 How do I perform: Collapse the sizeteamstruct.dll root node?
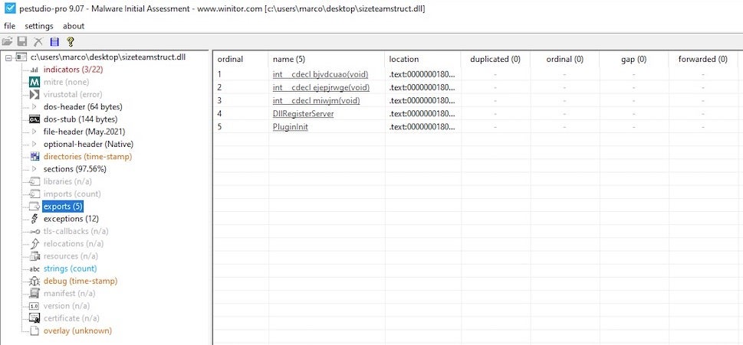click(x=8, y=57)
